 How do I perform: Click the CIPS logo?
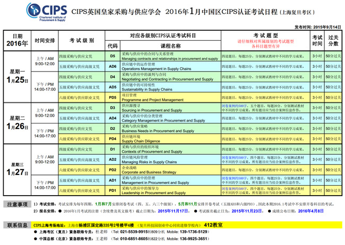click(x=46, y=12)
